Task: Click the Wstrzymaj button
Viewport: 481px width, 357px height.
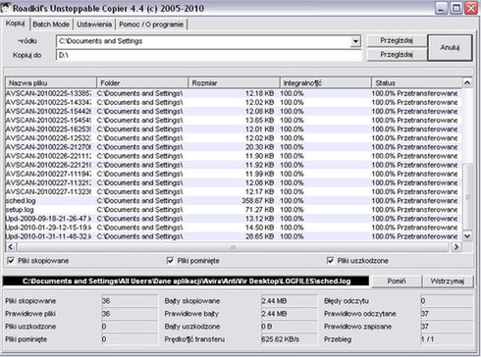Action: pyautogui.click(x=448, y=281)
